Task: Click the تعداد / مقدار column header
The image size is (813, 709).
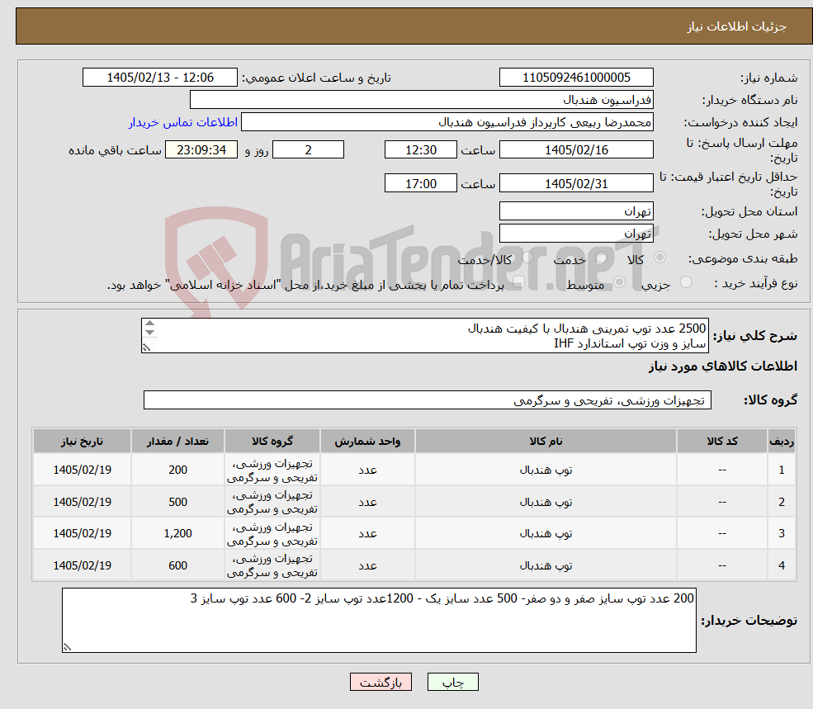Action: (177, 441)
